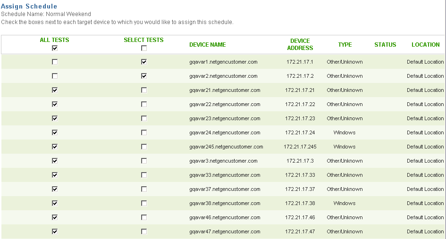The image size is (446, 239).
Task: Uncheck All Tests for gqavar21.netgencustomer.com
Action: tap(55, 90)
